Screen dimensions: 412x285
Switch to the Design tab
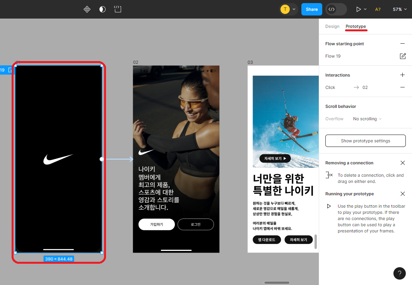(x=332, y=26)
